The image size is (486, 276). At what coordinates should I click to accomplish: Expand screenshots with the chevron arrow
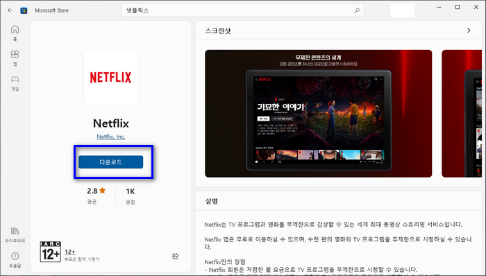(x=469, y=31)
